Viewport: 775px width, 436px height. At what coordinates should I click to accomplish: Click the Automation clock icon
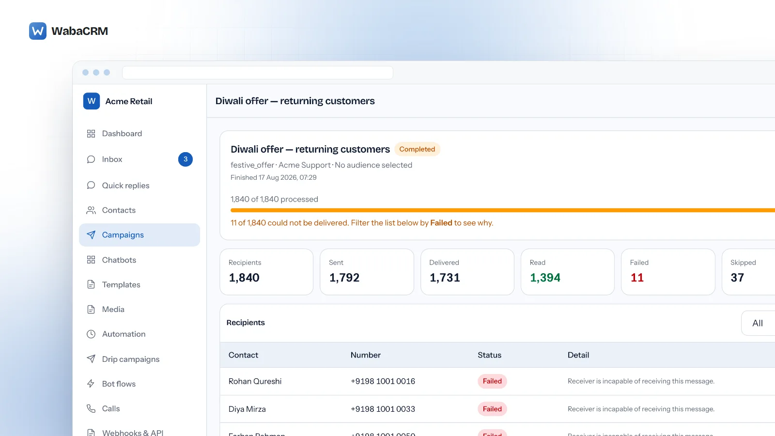point(91,334)
